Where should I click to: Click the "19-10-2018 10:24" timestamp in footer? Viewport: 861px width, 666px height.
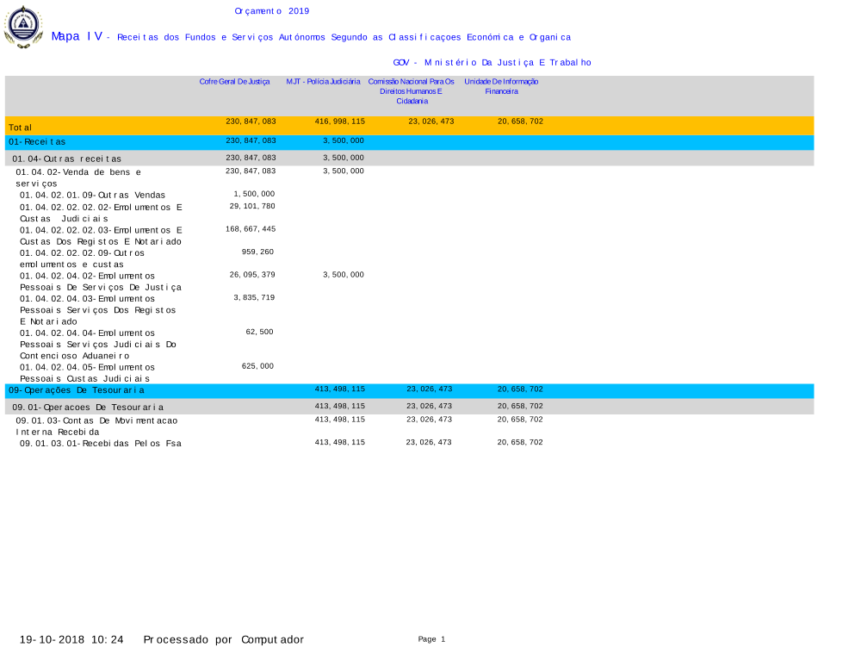coord(71,640)
